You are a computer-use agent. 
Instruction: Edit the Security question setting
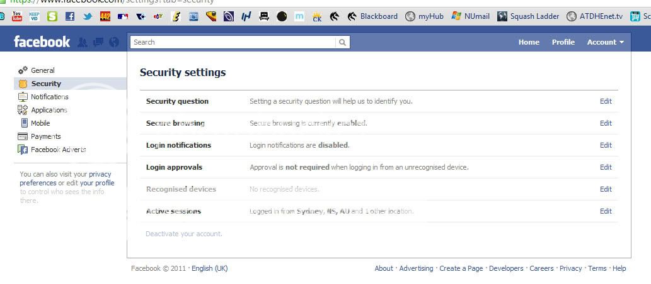click(x=606, y=101)
